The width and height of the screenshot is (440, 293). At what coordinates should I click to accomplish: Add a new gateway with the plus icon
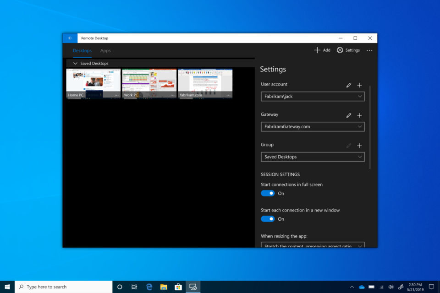pos(359,115)
